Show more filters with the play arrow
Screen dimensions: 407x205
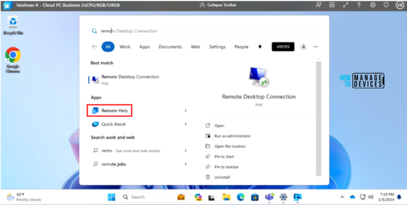tap(260, 47)
